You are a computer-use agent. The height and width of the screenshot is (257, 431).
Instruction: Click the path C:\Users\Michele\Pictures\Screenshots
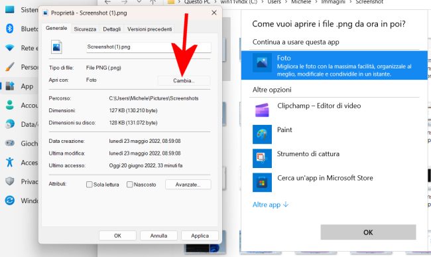coord(154,98)
